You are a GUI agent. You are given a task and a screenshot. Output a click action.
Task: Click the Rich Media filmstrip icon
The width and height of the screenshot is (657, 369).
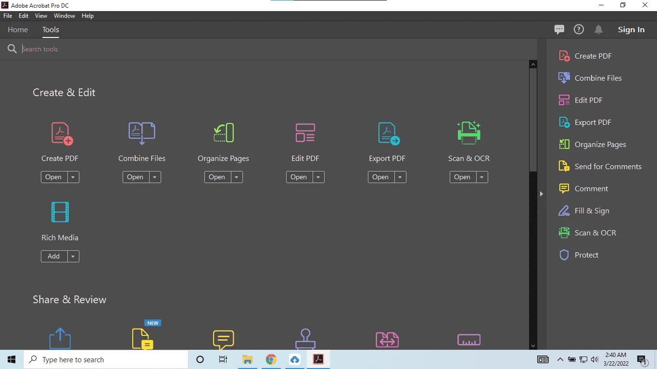[60, 212]
